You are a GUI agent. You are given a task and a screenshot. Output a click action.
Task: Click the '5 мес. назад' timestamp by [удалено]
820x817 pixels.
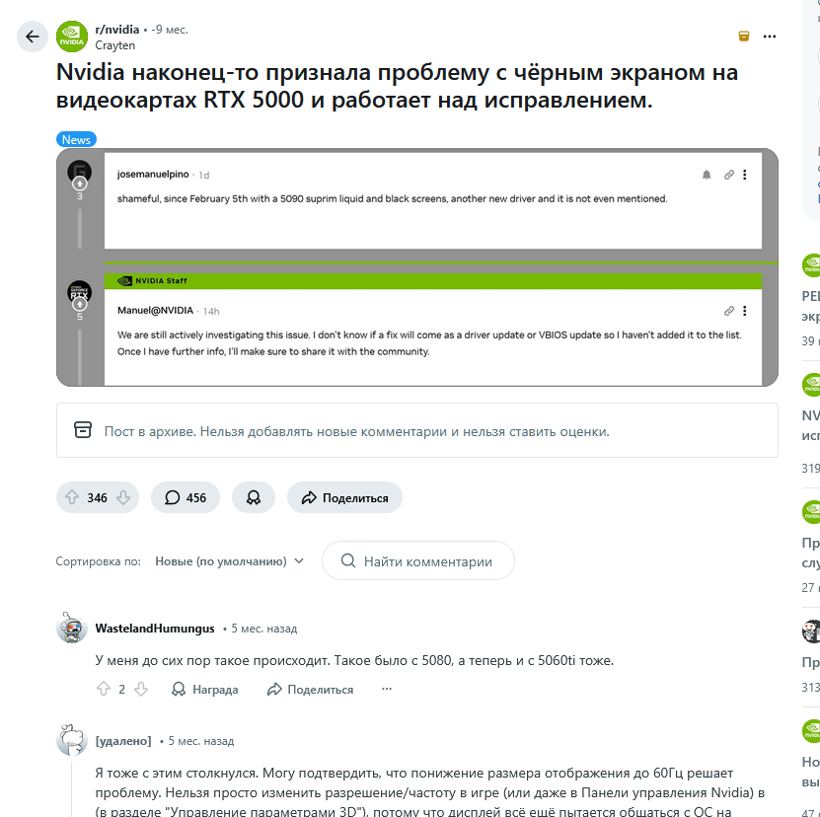click(201, 741)
